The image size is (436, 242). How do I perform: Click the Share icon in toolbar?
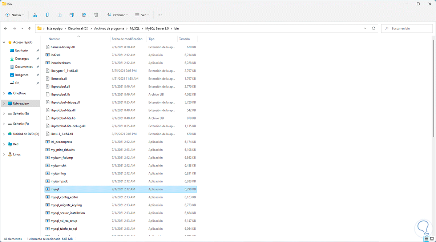coord(84,15)
